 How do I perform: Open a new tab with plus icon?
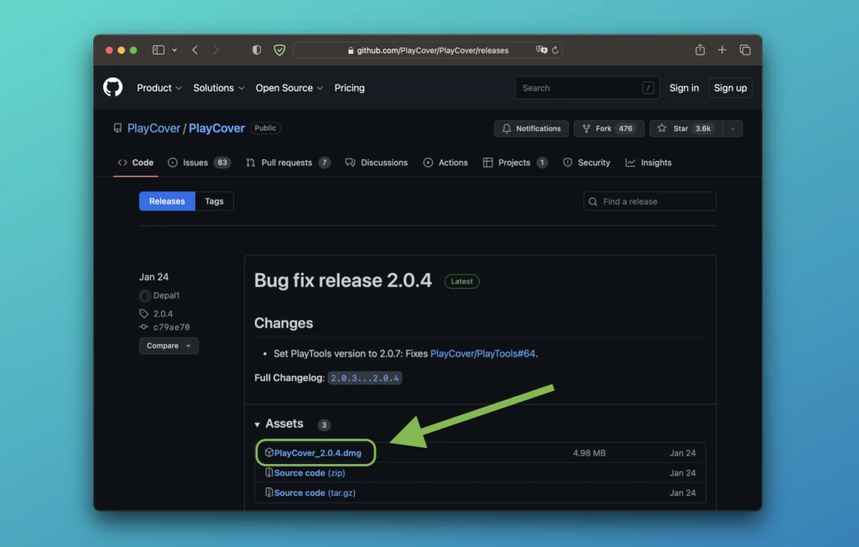coord(722,49)
